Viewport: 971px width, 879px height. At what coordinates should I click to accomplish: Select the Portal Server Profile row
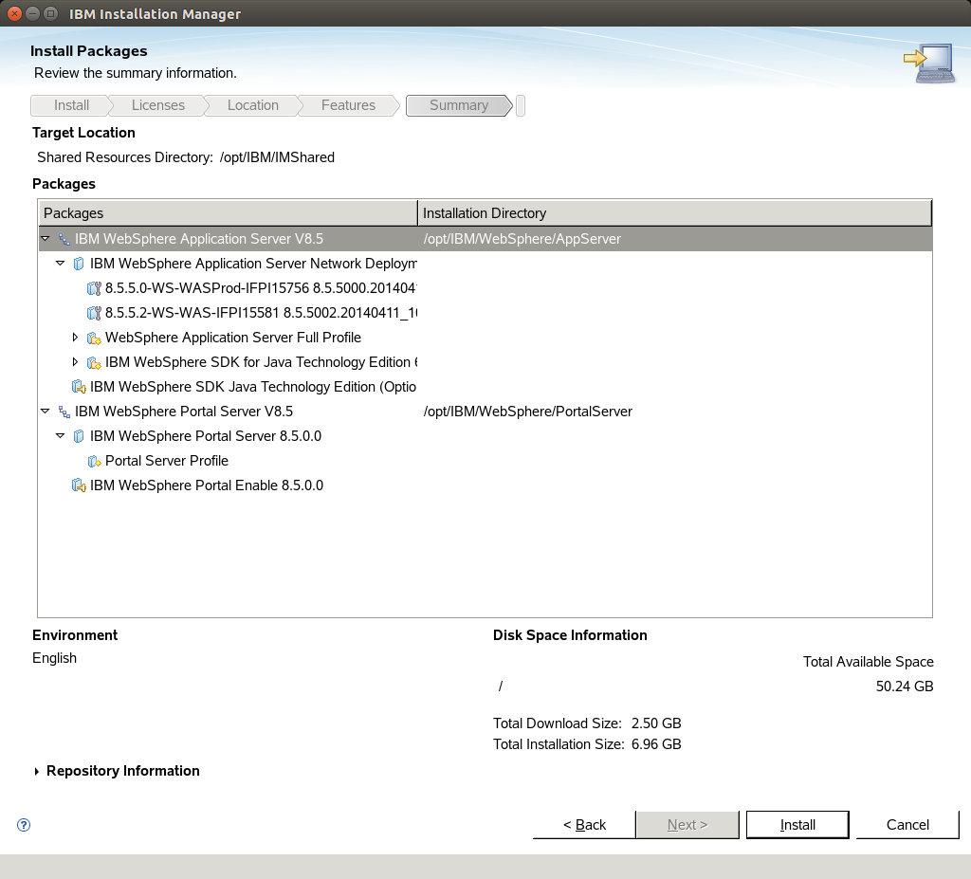(485, 461)
